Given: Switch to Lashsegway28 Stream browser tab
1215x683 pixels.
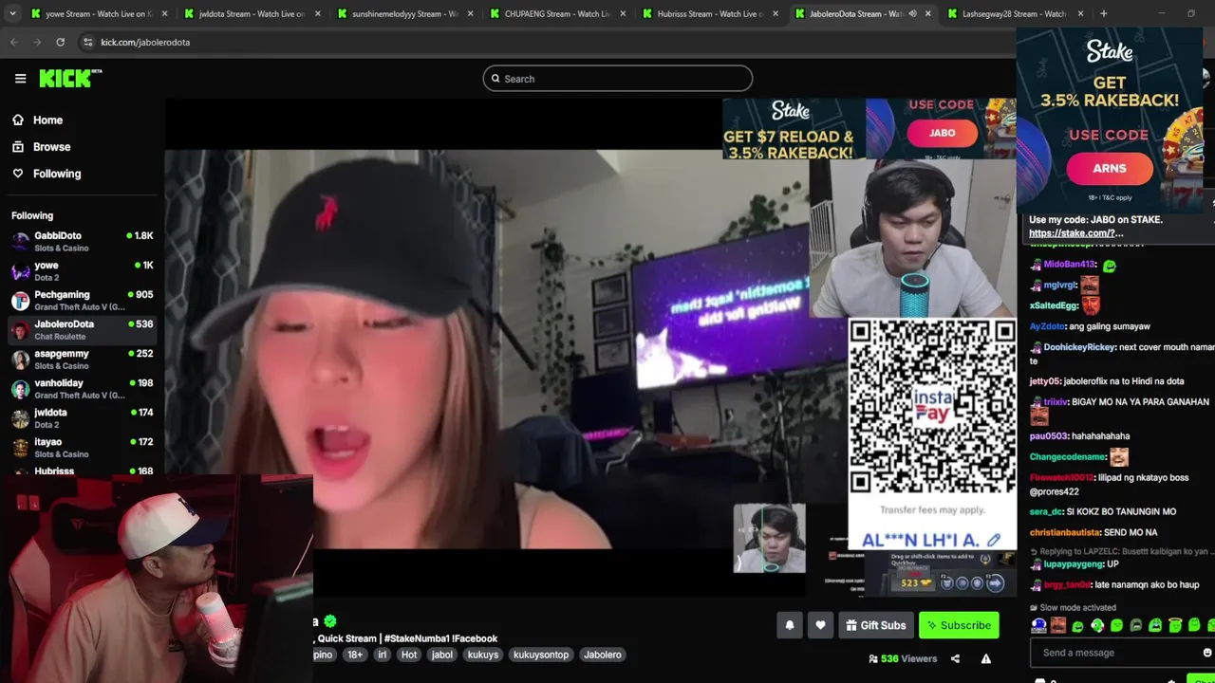Looking at the screenshot, I should point(1014,14).
